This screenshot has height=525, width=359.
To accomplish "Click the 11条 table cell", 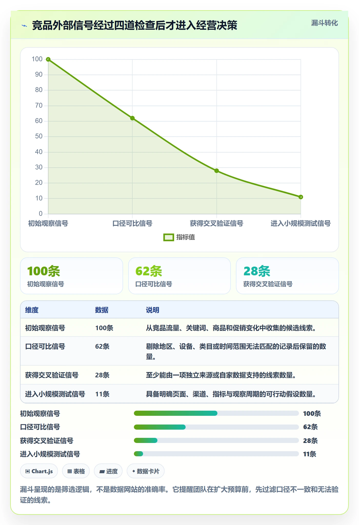I will point(102,394).
